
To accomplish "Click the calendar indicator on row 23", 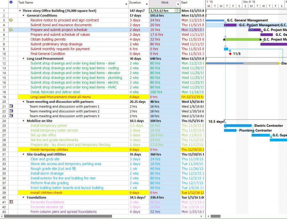I will (11, 116).
